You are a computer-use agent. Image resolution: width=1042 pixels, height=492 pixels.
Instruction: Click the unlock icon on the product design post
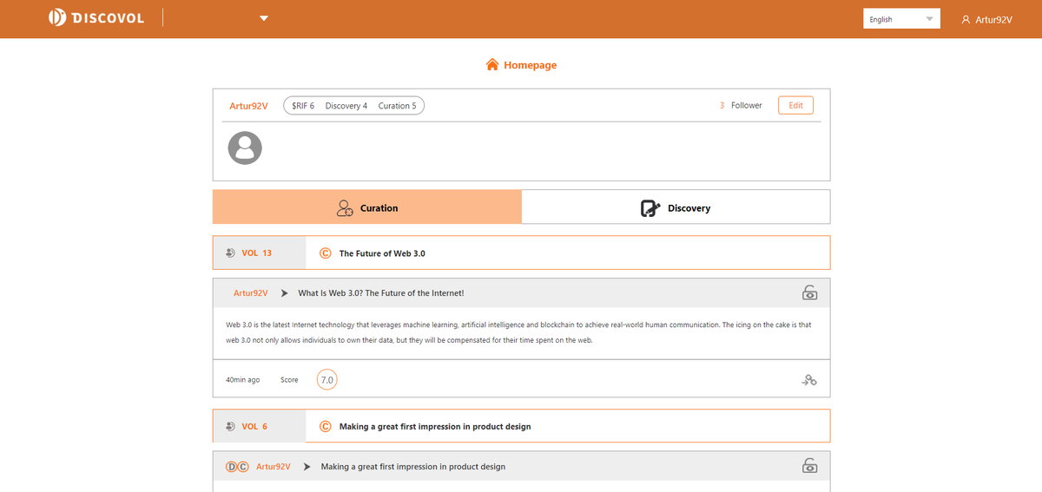(809, 466)
